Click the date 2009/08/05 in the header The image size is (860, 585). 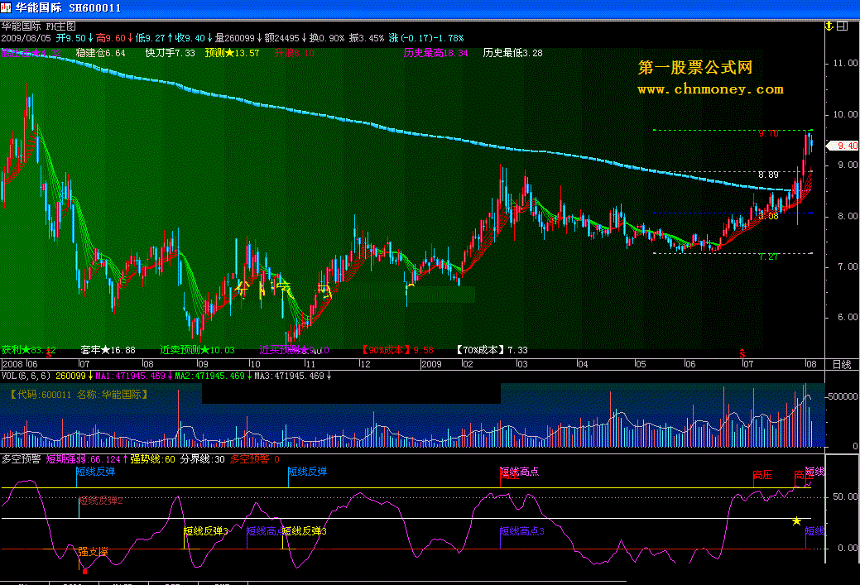point(26,38)
